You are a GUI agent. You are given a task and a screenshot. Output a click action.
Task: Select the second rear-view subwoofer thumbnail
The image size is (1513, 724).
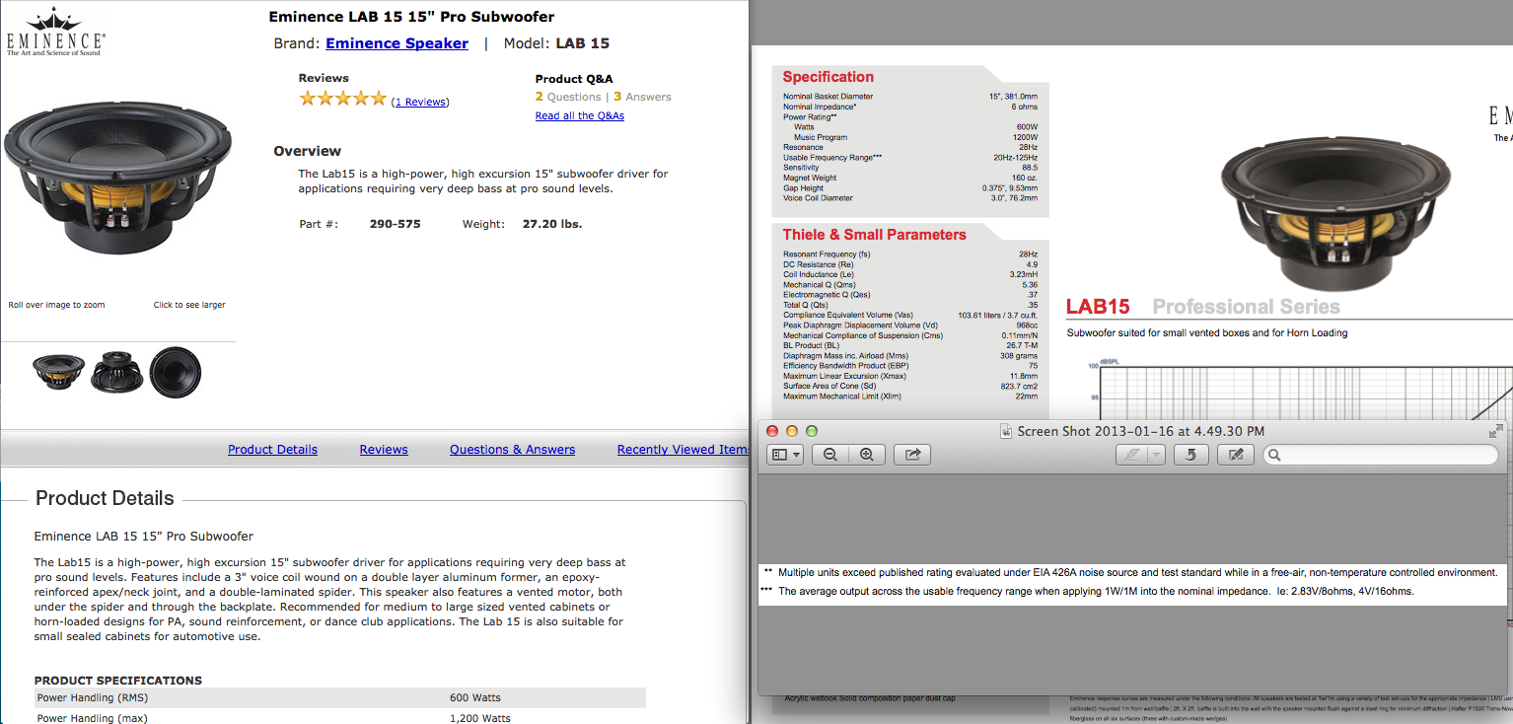[118, 373]
